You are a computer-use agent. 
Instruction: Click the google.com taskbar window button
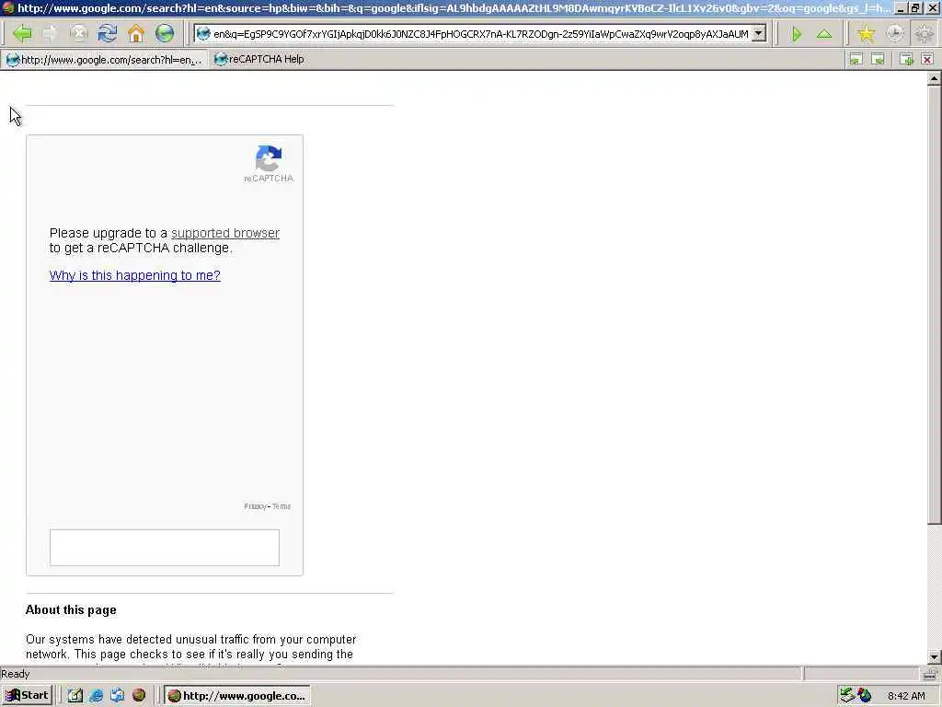(x=237, y=696)
